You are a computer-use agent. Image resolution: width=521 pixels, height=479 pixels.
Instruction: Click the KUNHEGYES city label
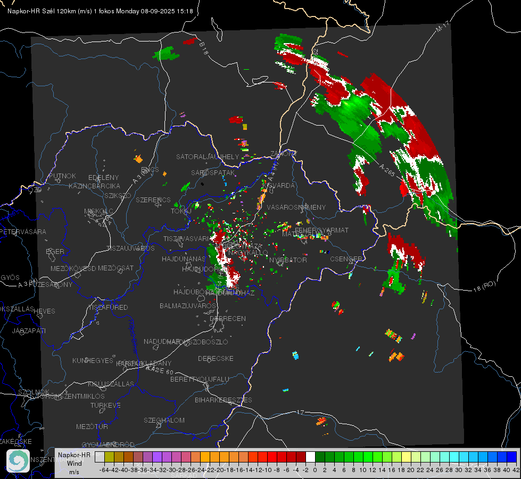tap(93, 361)
